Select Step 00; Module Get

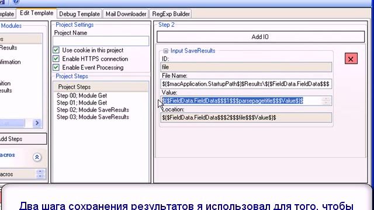pyautogui.click(x=82, y=96)
